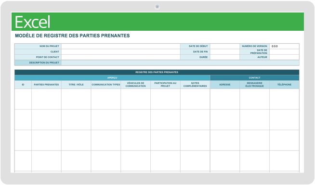The height and width of the screenshot is (185, 315).
Task: Click the PARTIES PRENANTES column header
Action: 46,85
